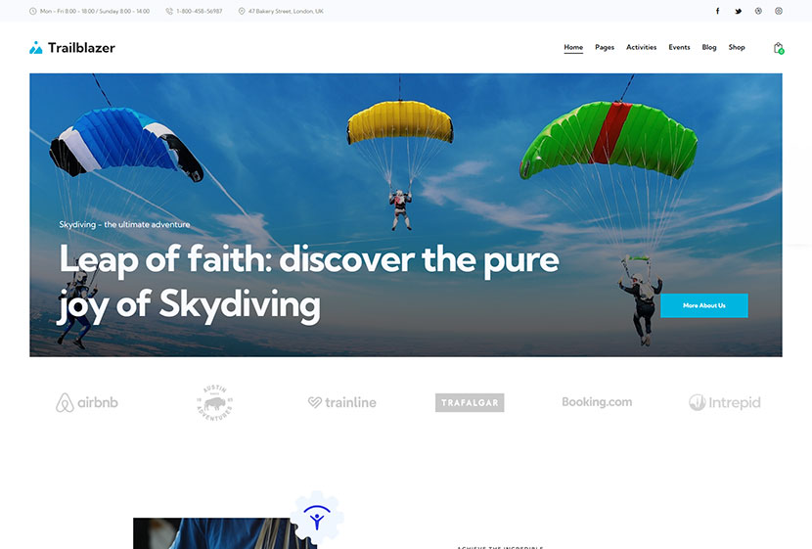This screenshot has height=549, width=812.
Task: Select the Home menu item
Action: pos(573,47)
